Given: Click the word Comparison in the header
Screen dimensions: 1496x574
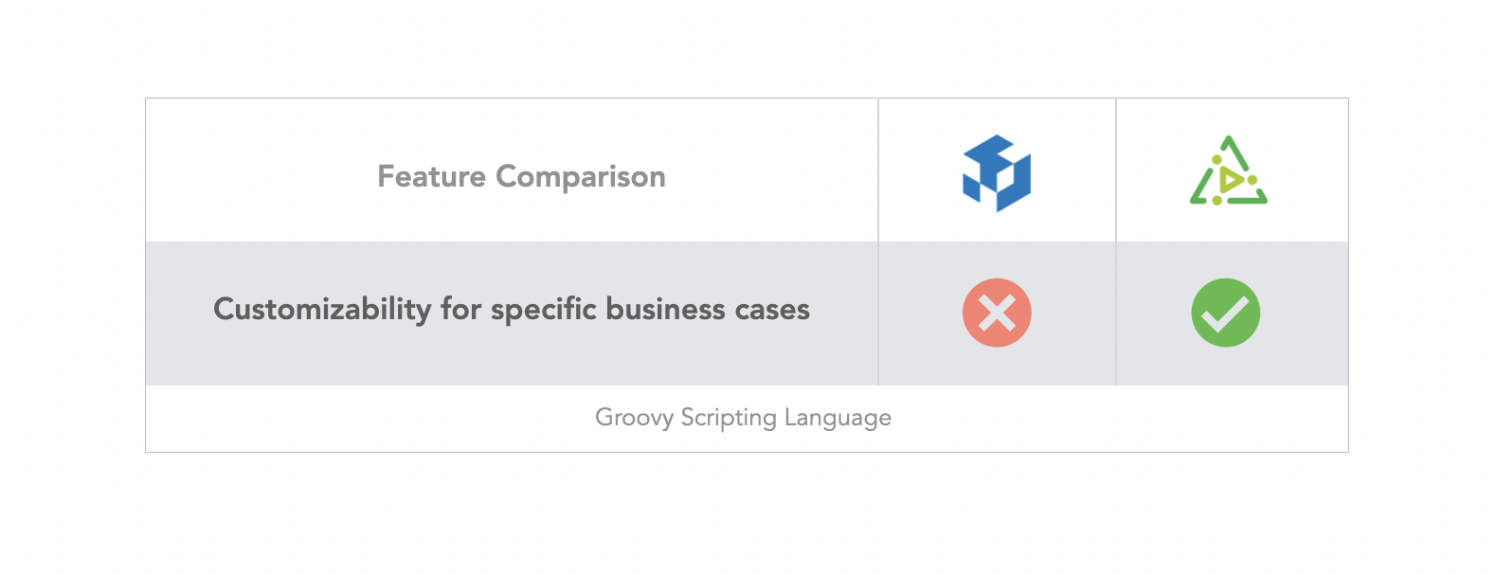Looking at the screenshot, I should point(580,176).
